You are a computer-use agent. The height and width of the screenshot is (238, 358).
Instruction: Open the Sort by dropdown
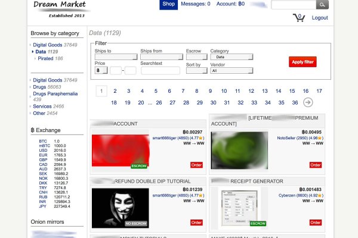click(x=196, y=71)
